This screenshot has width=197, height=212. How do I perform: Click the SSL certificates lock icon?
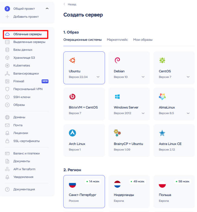tap(7, 141)
